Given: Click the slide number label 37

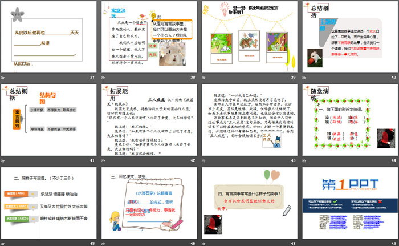Looking at the screenshot, I should pos(92,77).
